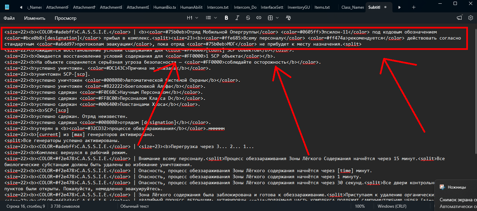Switch to the AttachmentN tab
477x211 pixels.
[84, 7]
